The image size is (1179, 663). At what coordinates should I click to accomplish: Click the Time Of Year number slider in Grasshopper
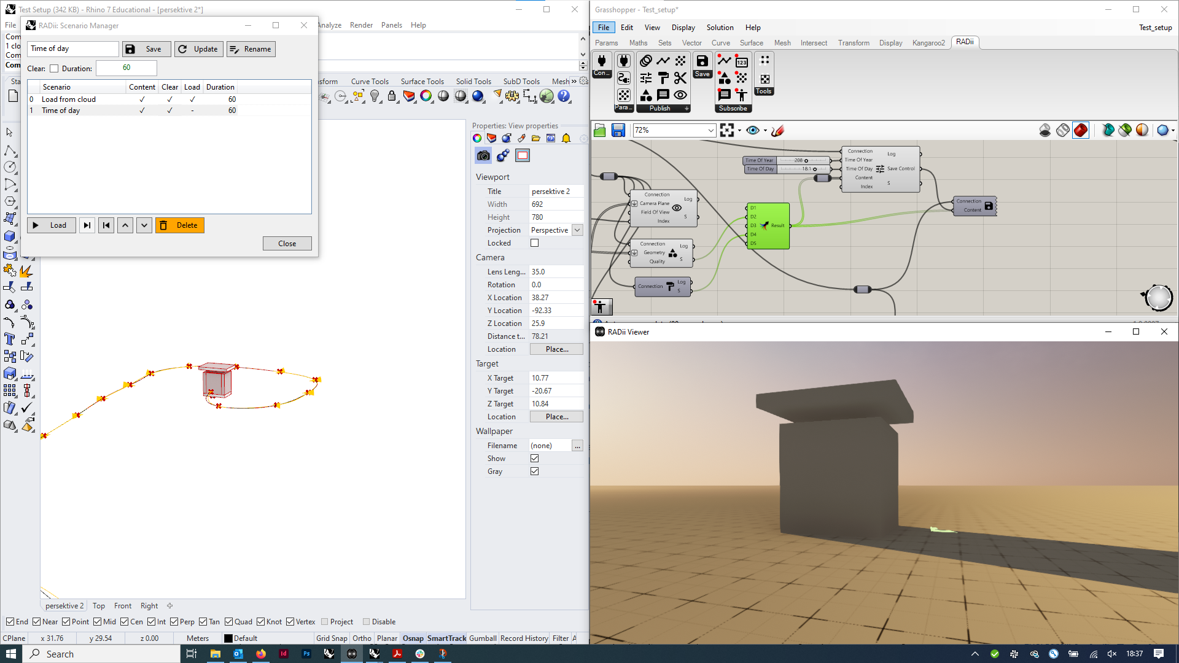pos(787,160)
